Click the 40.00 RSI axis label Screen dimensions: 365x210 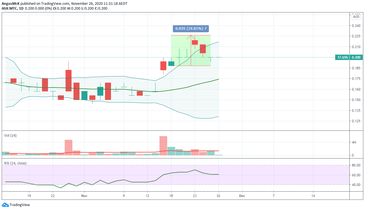tap(356, 185)
